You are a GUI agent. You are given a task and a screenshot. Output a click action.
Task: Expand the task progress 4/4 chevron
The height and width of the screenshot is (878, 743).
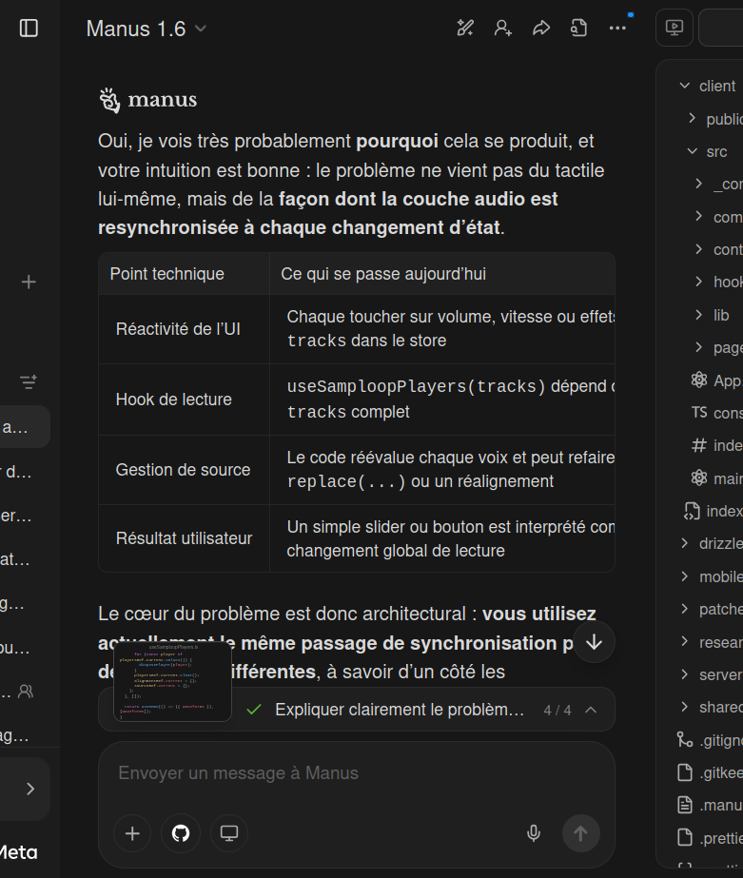click(591, 710)
